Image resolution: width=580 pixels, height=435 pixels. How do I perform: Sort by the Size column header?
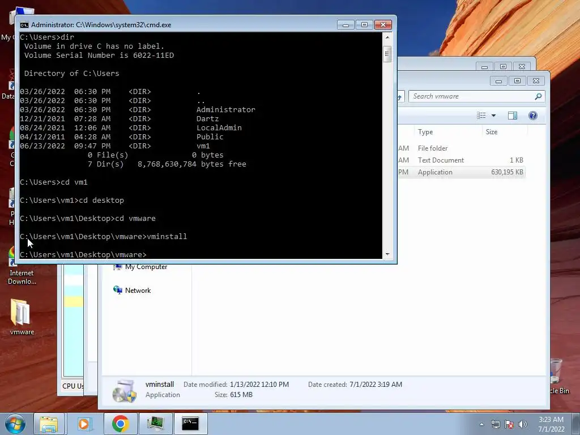(x=505, y=131)
